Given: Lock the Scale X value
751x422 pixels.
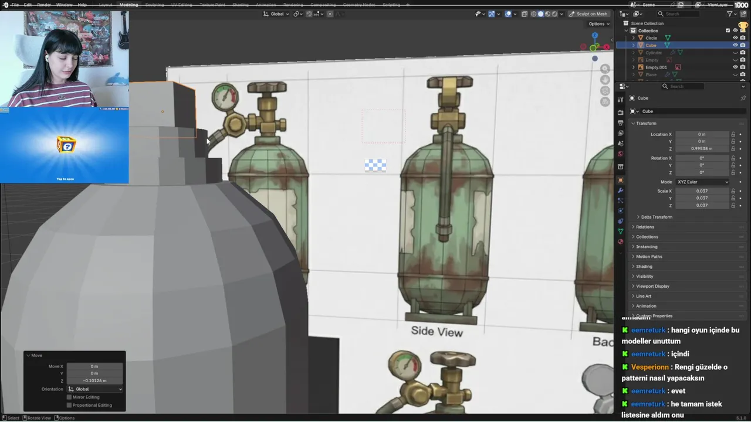Looking at the screenshot, I should [733, 191].
